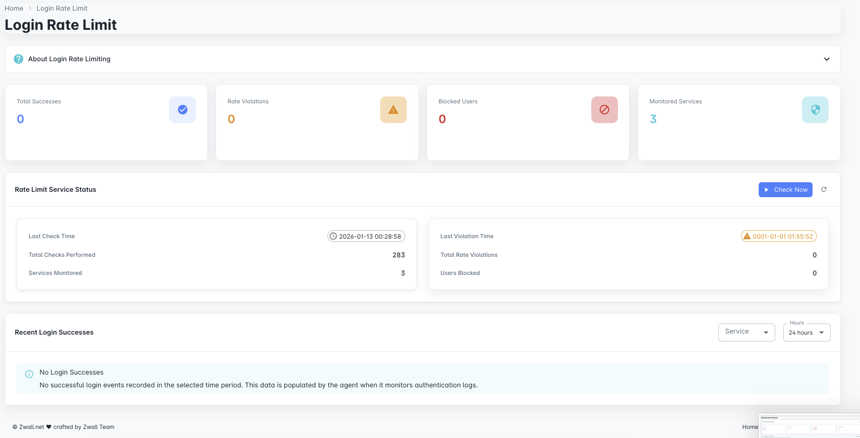This screenshot has width=860, height=438.
Task: Click the Blocked Users prohibited icon
Action: coord(604,110)
